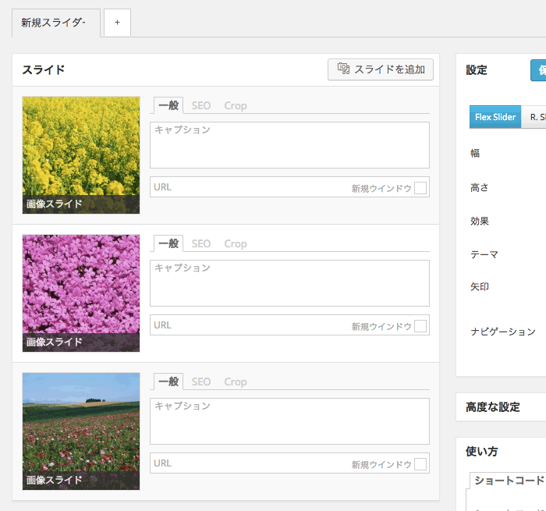Enable 新規ウインドウ checkbox for yellow flower slide

[x=420, y=188]
